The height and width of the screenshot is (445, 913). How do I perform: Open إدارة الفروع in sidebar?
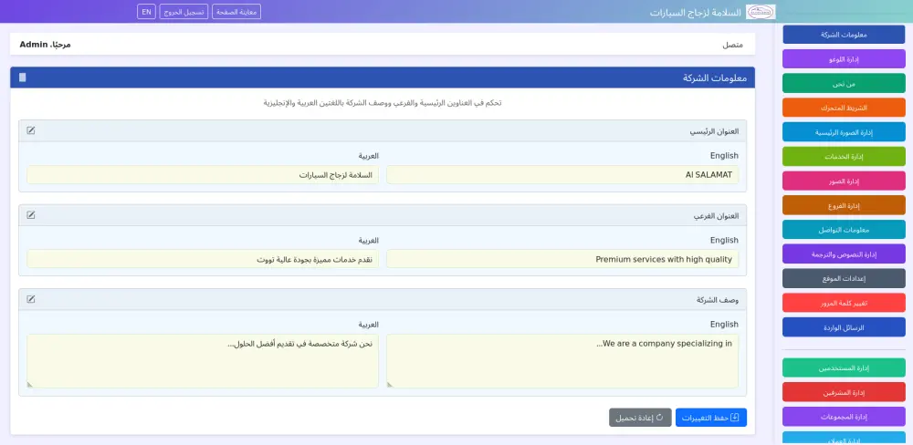coord(844,205)
